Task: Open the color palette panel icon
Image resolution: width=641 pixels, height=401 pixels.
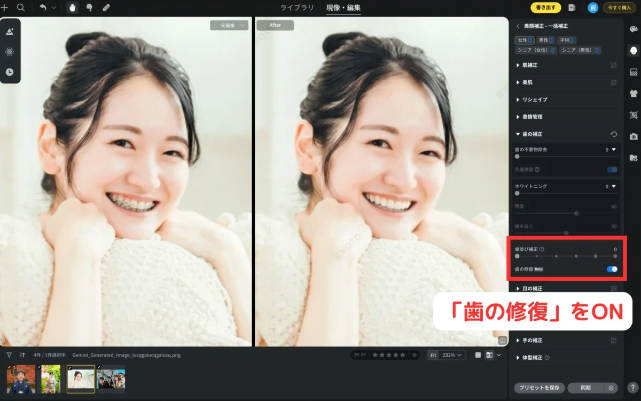Action: (634, 29)
